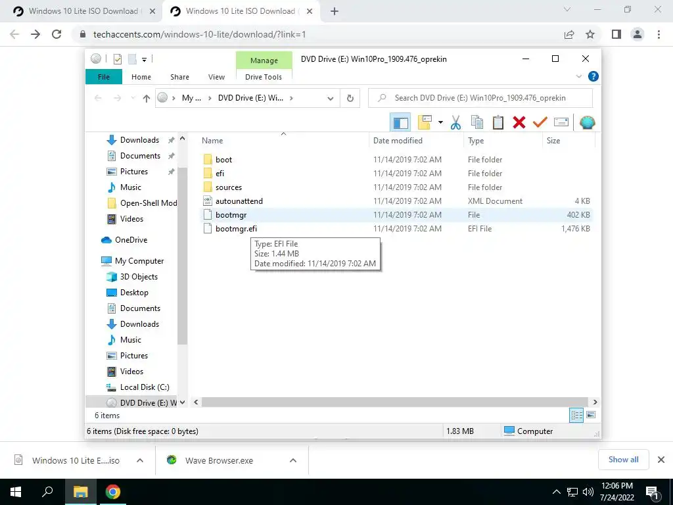This screenshot has width=673, height=505.
Task: Click the Paste clipboard icon
Action: point(498,122)
